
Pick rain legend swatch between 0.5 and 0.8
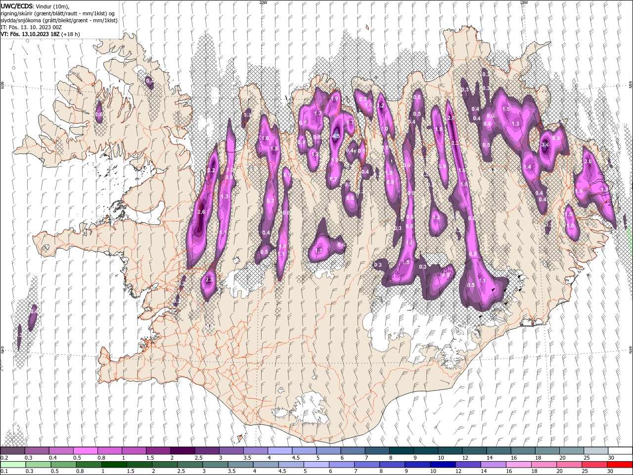63,465
